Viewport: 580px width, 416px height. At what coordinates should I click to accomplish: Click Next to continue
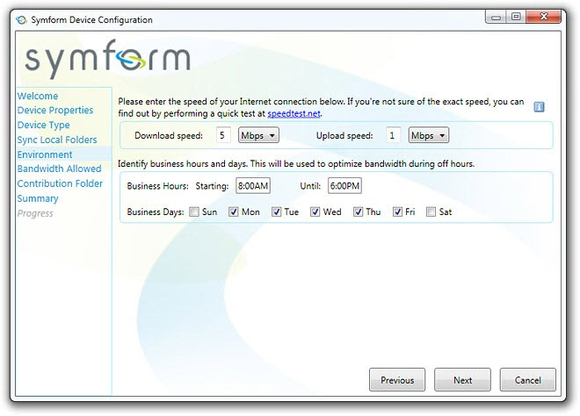[x=462, y=380]
